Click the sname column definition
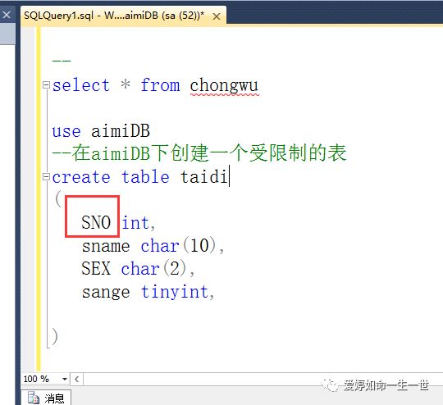 coord(153,245)
